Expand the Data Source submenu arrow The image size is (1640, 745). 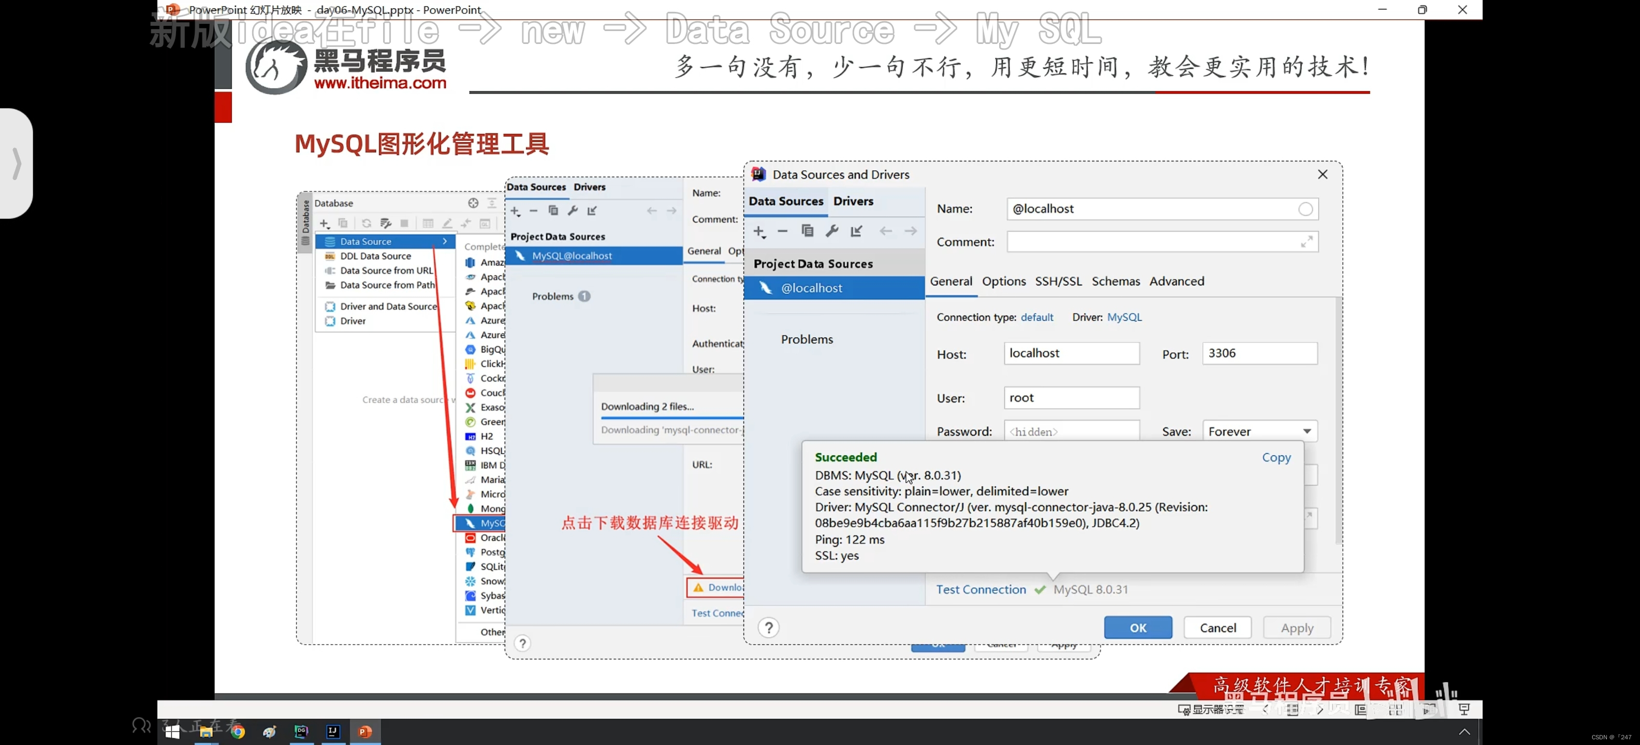(x=444, y=241)
